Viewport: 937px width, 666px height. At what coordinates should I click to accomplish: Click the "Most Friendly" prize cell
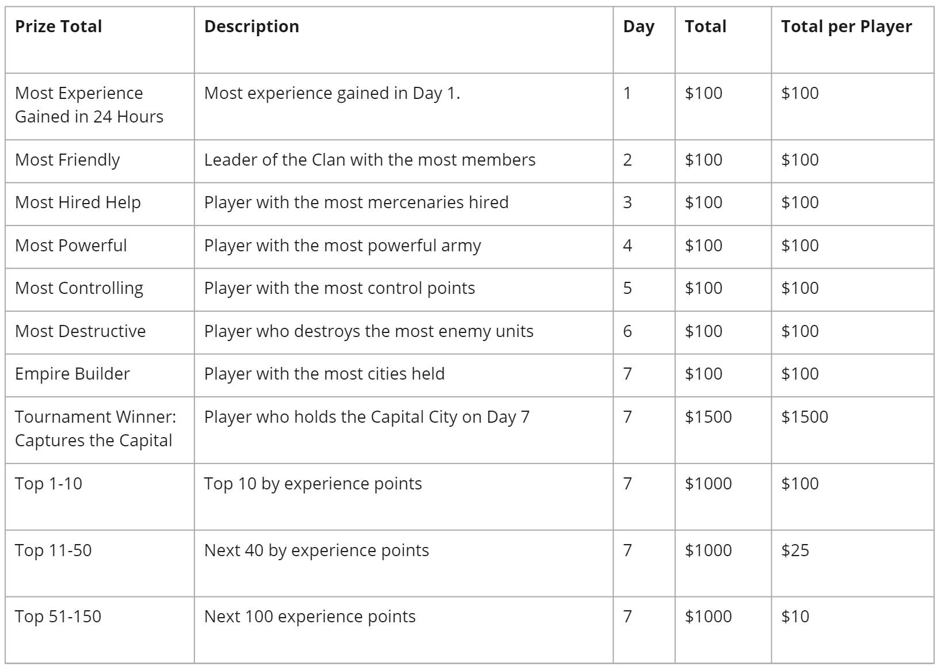(x=67, y=160)
